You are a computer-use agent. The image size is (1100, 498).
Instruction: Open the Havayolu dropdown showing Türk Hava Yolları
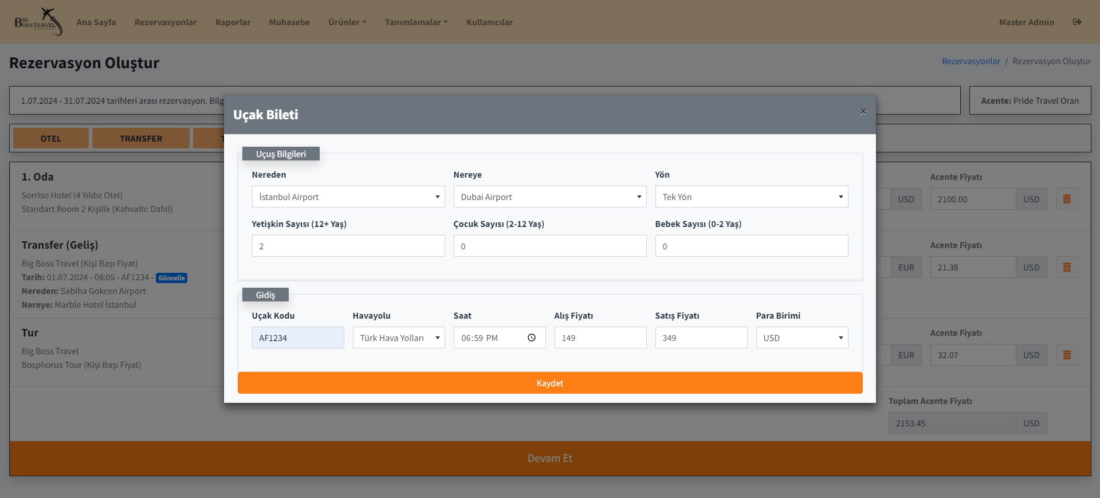tap(399, 338)
